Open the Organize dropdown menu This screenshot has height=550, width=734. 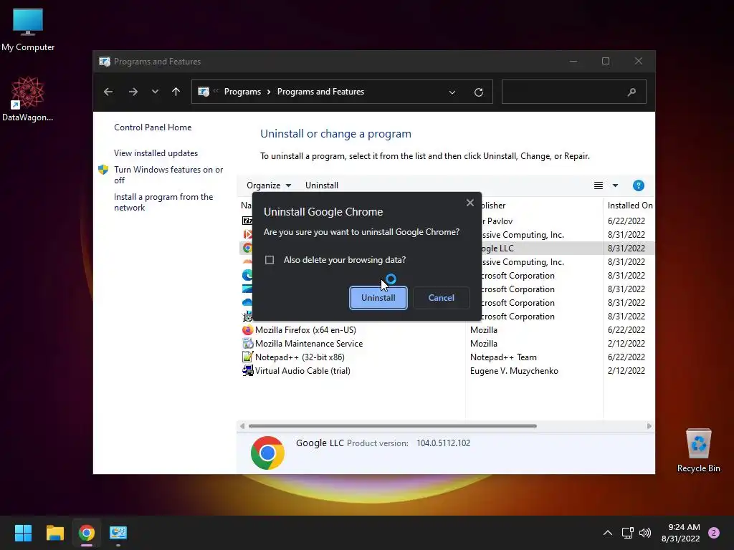(269, 185)
